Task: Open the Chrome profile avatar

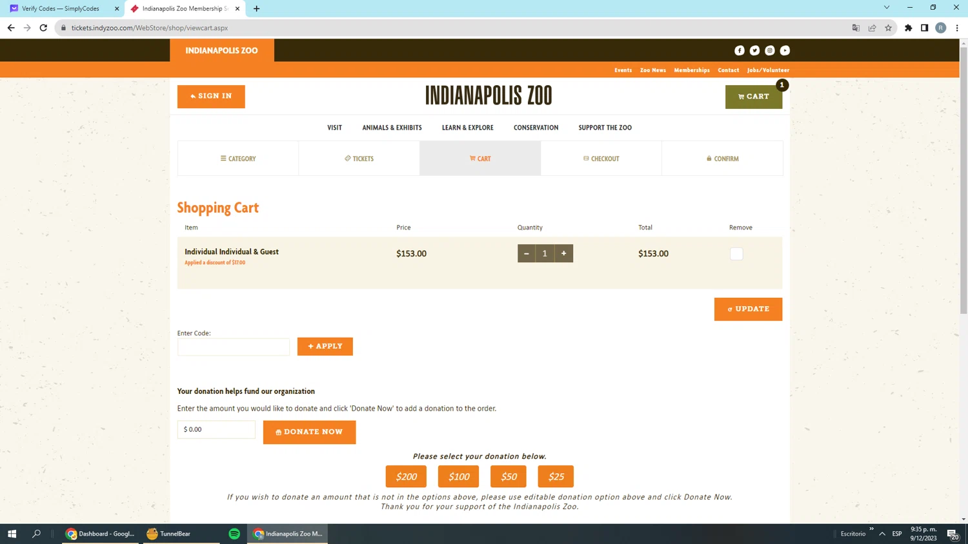Action: pyautogui.click(x=941, y=28)
